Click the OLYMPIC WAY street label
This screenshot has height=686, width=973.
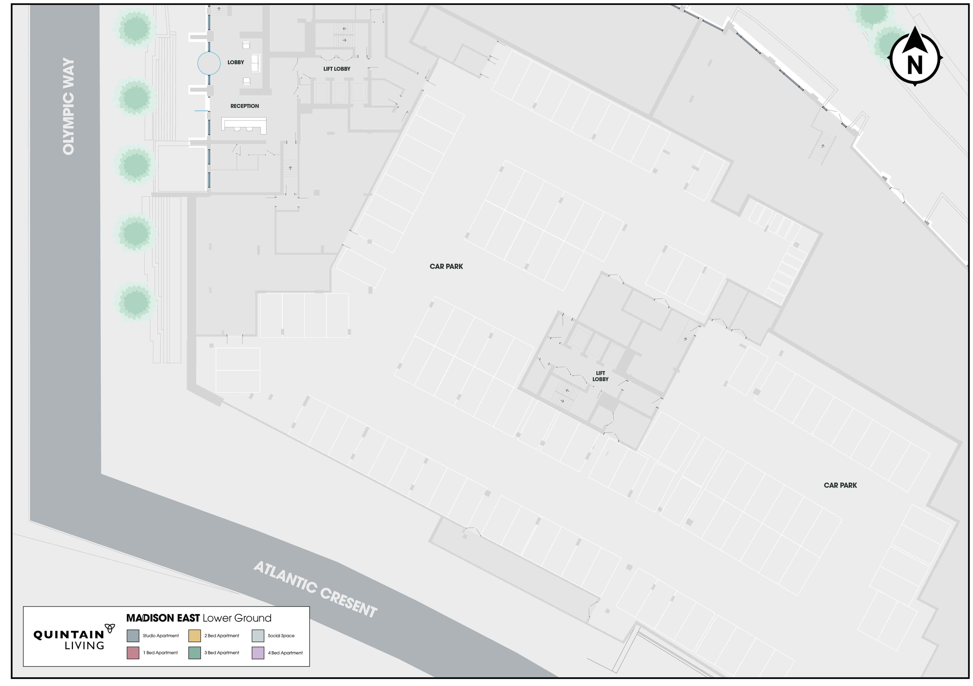click(x=68, y=106)
